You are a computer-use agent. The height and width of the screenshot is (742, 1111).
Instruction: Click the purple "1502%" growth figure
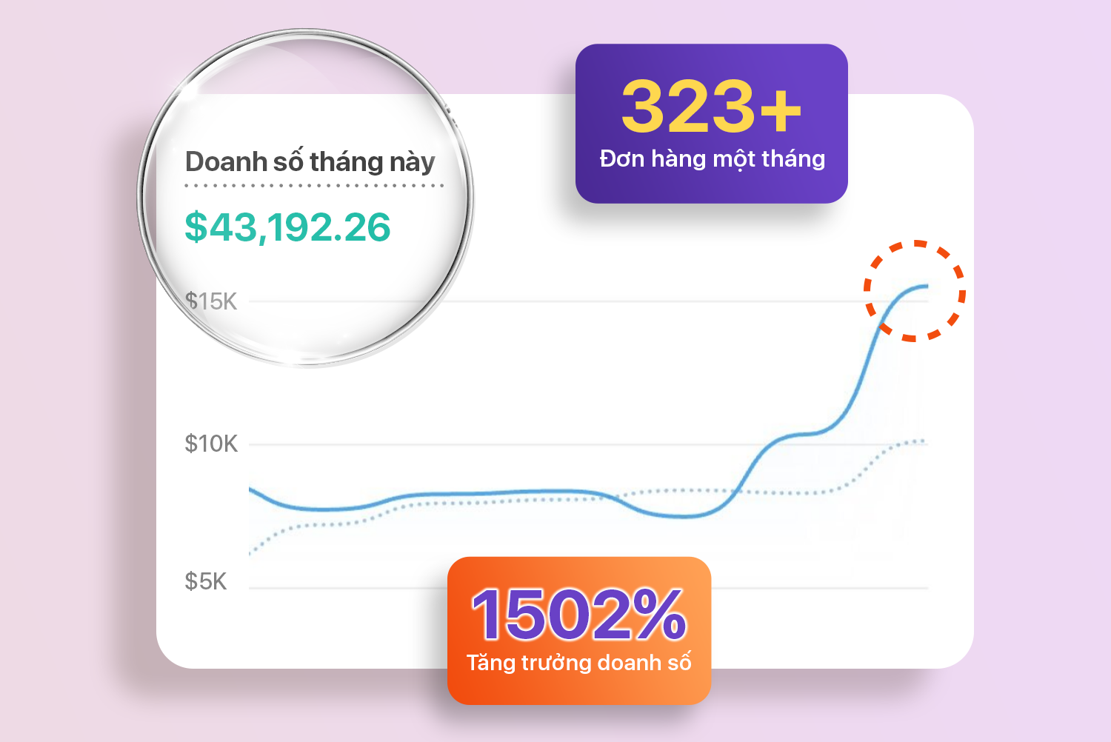point(578,615)
